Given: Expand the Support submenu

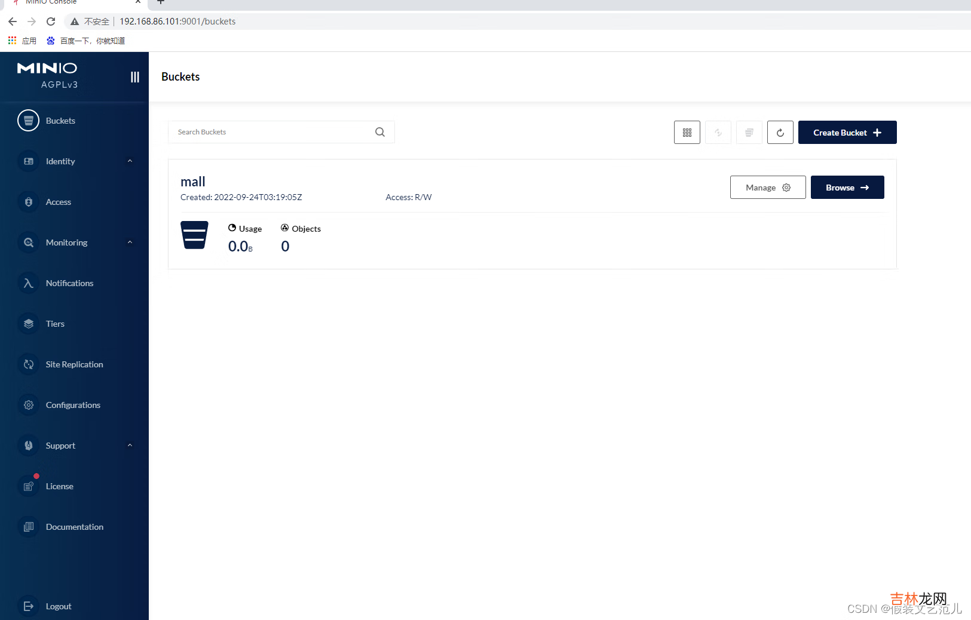Looking at the screenshot, I should [130, 446].
